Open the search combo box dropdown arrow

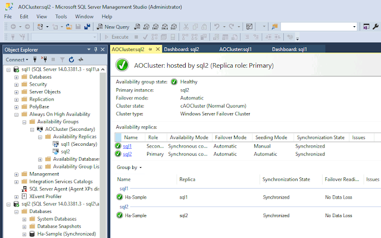point(354,27)
